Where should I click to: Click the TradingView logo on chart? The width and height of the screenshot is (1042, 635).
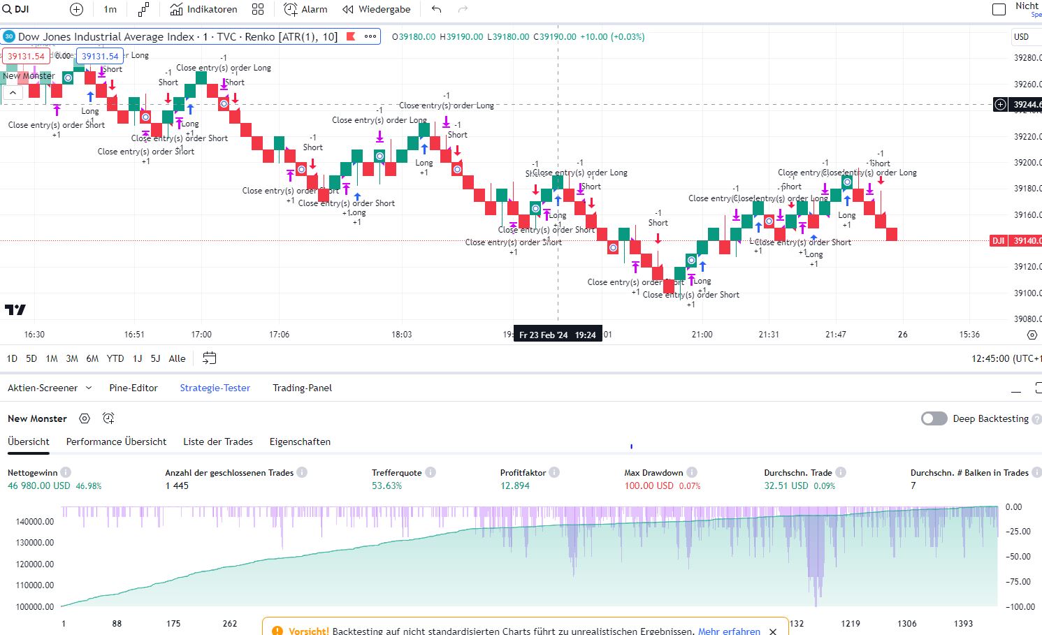pyautogui.click(x=15, y=309)
